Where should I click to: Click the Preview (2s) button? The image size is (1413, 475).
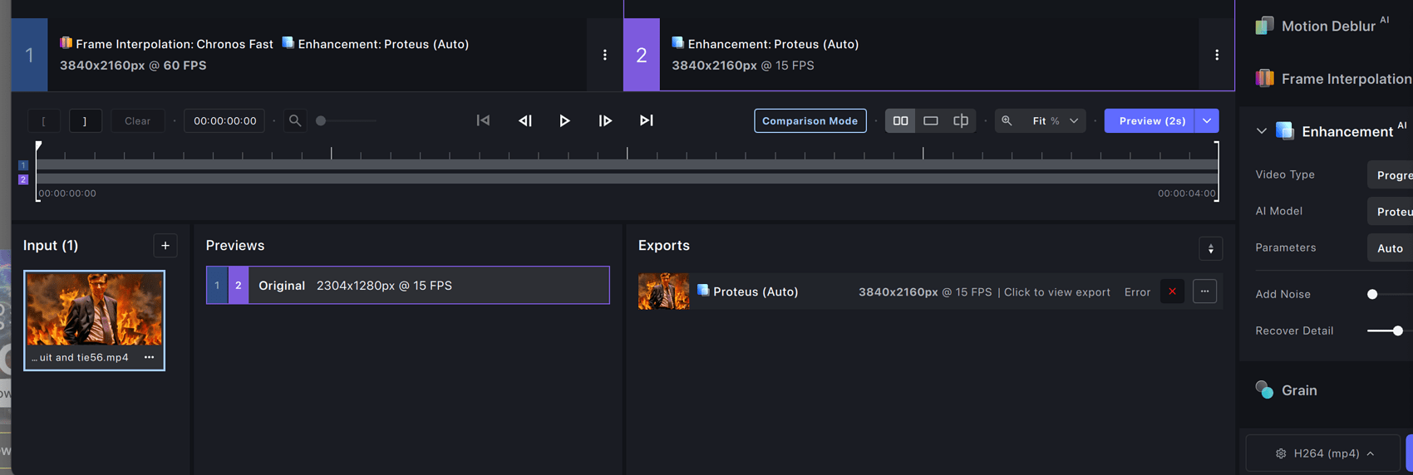coord(1151,121)
